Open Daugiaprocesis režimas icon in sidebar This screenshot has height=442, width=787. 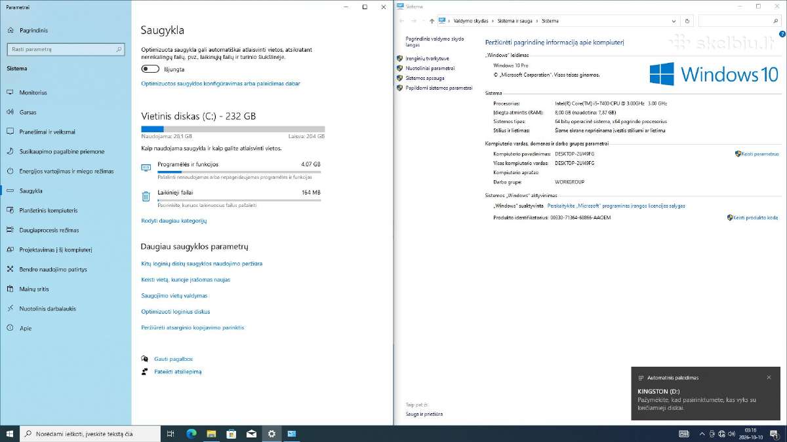(10, 230)
